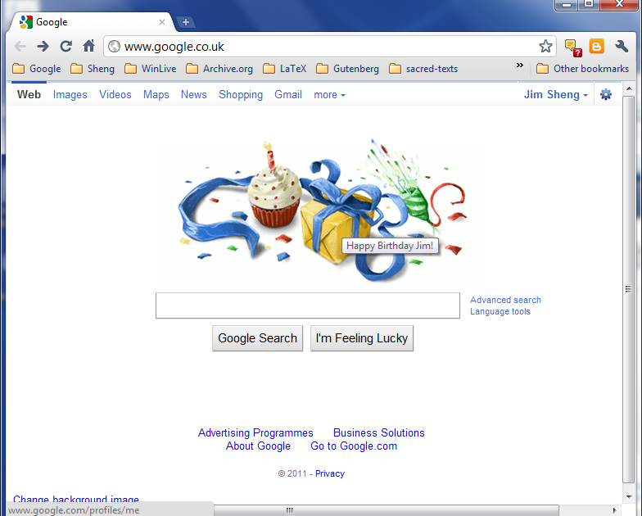This screenshot has width=642, height=516.
Task: Open the wrench settings menu
Action: pyautogui.click(x=622, y=46)
